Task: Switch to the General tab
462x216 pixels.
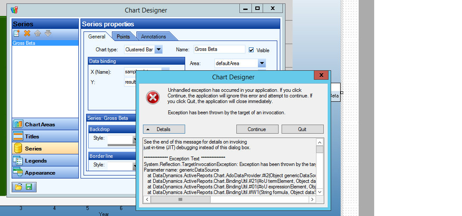Action: click(x=96, y=37)
